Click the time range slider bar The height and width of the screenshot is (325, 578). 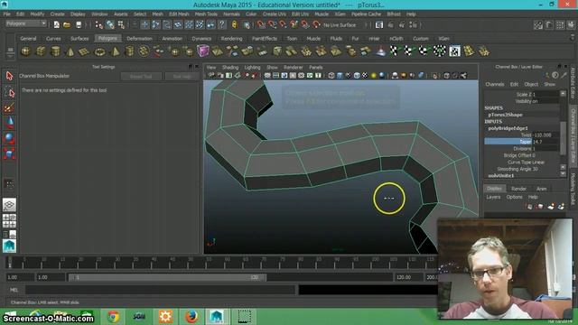point(167,277)
